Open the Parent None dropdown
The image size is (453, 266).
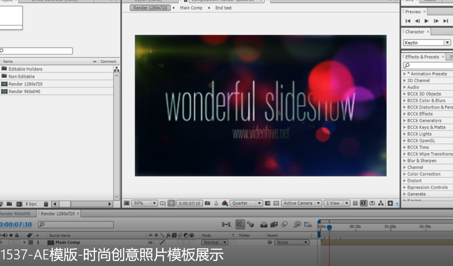[x=292, y=242]
